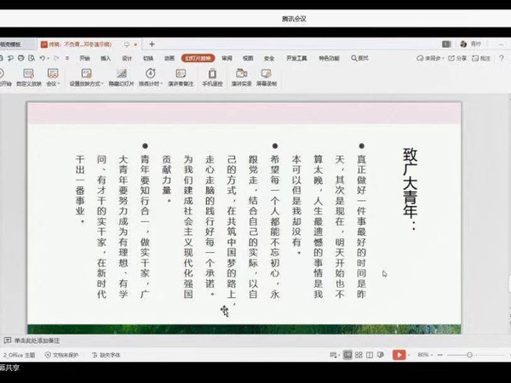Toggle 文档未保护 document protection status

click(x=65, y=354)
